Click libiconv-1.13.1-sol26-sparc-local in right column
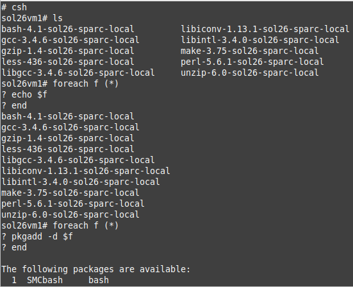This screenshot has width=353, height=287. coord(265,29)
